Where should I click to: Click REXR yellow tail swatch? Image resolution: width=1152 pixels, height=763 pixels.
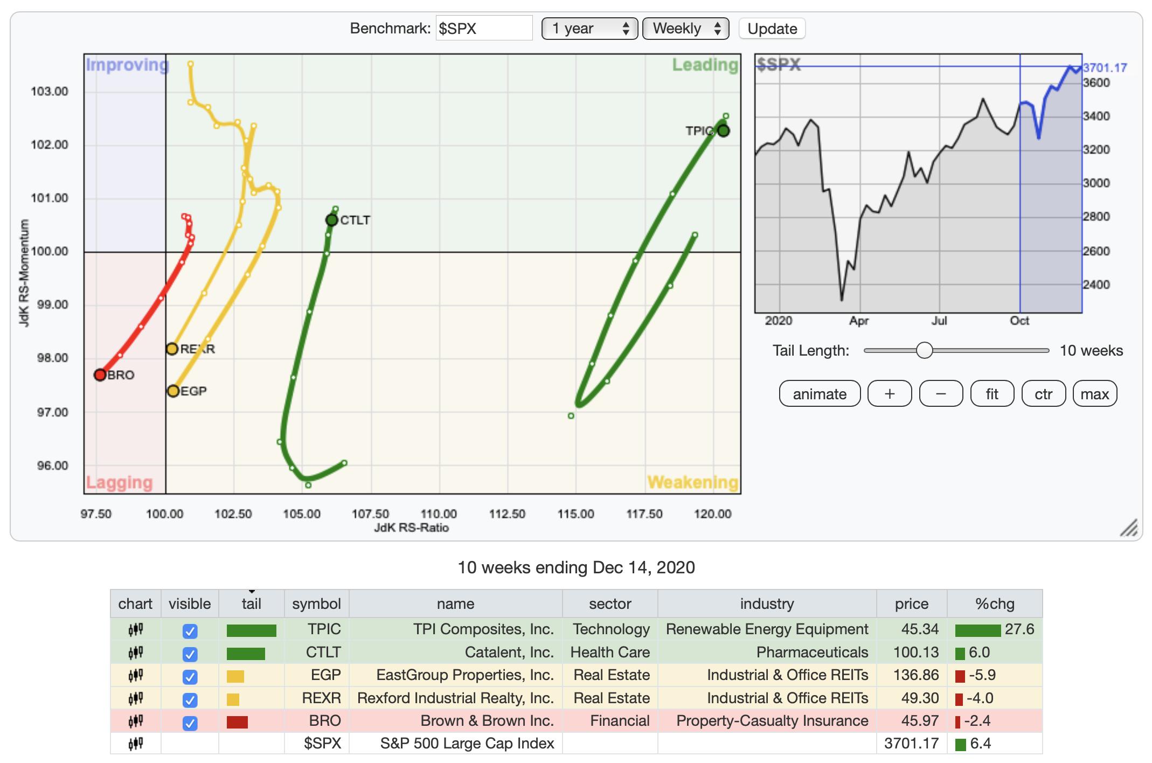233,699
